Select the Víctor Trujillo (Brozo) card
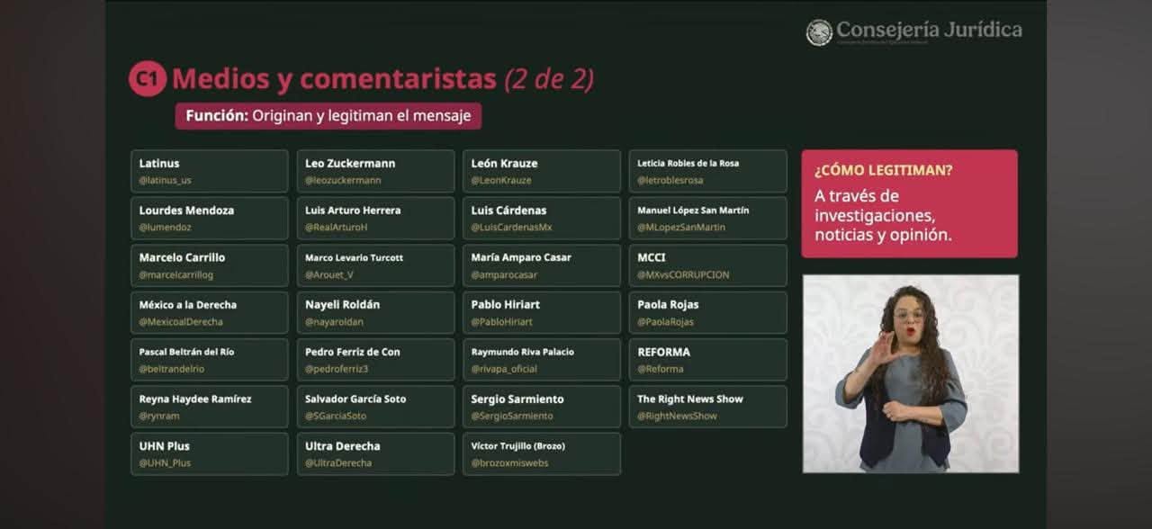Image resolution: width=1152 pixels, height=529 pixels. pyautogui.click(x=542, y=453)
